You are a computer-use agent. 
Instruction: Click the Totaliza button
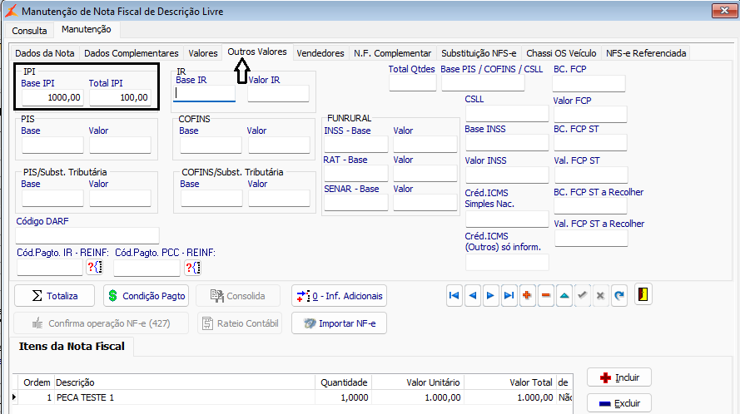point(54,296)
